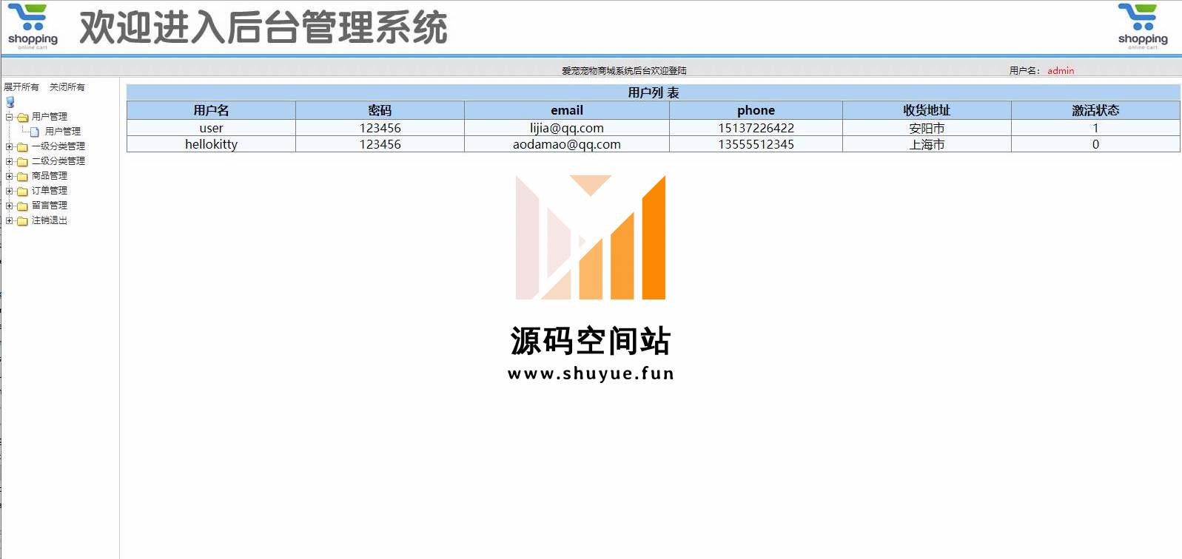Click the folder icon for 注销退出
The width and height of the screenshot is (1182, 559).
click(23, 220)
